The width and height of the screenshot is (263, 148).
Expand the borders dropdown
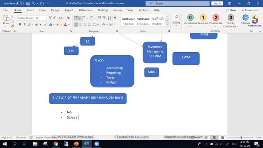coord(114,25)
